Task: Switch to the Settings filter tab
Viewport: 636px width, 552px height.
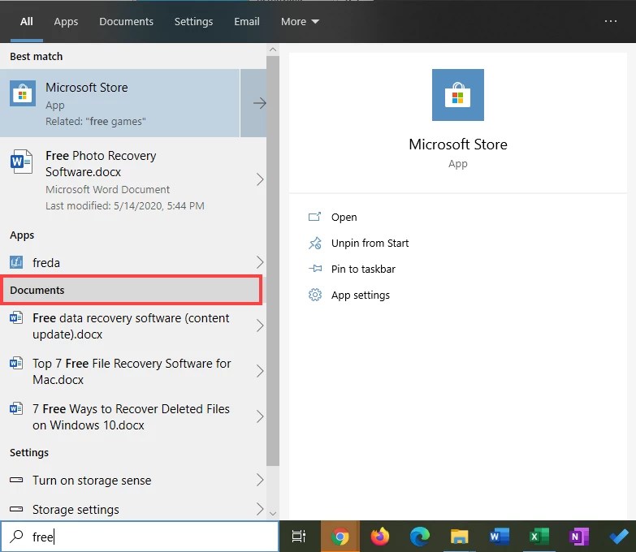Action: (193, 21)
